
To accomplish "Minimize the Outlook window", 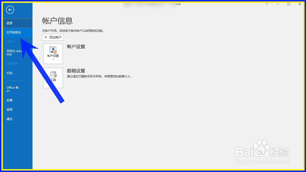I will 278,4.
